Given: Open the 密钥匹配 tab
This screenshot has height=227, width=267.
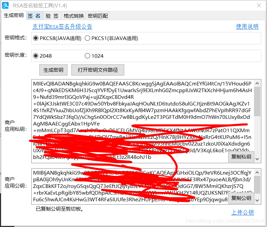Looking at the screenshot, I should [x=97, y=15].
